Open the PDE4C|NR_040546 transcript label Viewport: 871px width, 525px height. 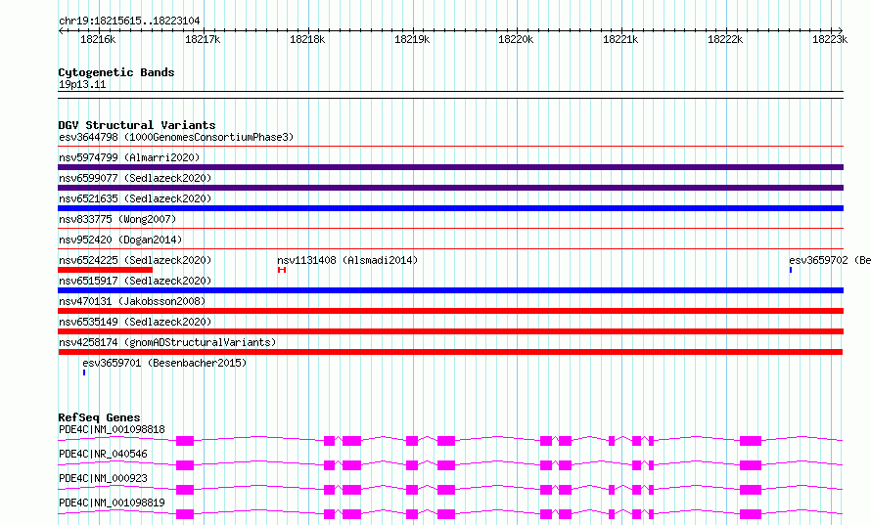103,454
